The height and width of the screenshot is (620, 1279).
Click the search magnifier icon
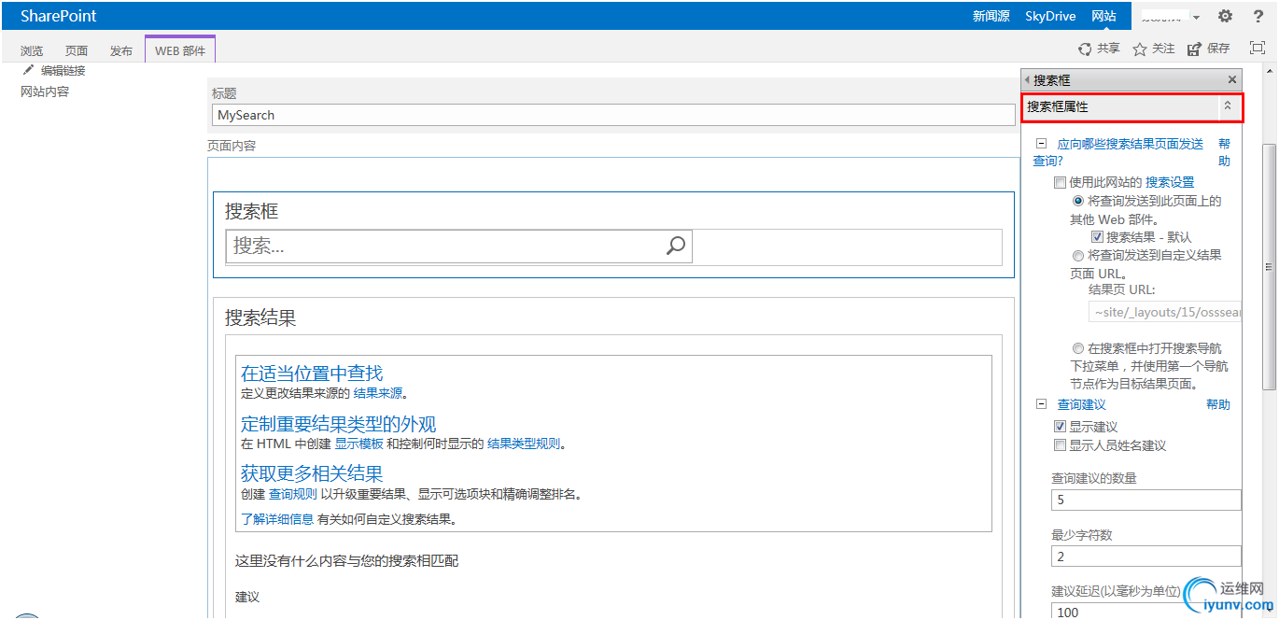[676, 246]
